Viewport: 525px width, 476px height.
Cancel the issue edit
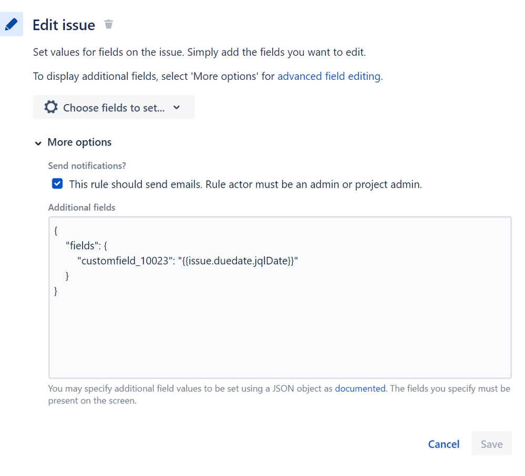[444, 444]
